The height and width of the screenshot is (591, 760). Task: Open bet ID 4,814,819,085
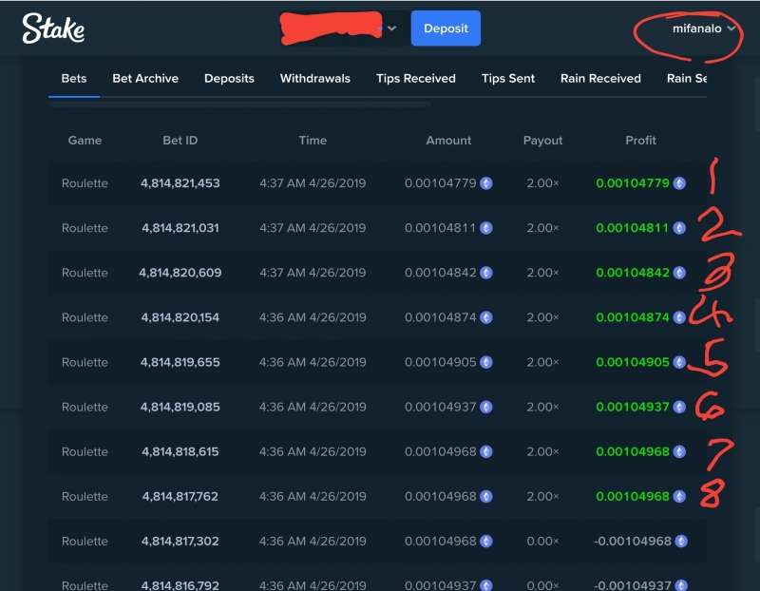(180, 407)
